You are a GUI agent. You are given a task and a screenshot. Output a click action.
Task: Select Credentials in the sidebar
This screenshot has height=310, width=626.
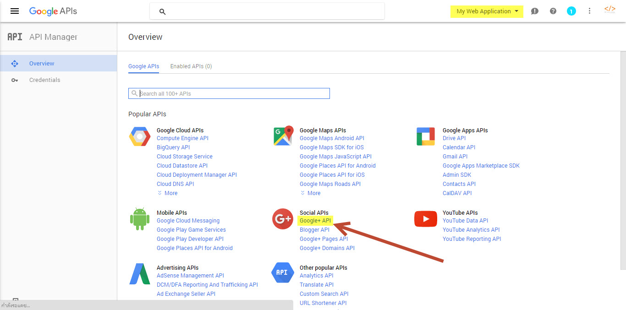point(58,80)
